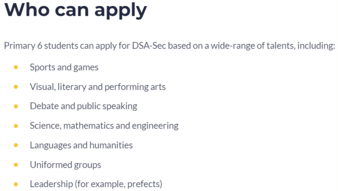Select the 'Languages and humanities' item

tap(81, 145)
